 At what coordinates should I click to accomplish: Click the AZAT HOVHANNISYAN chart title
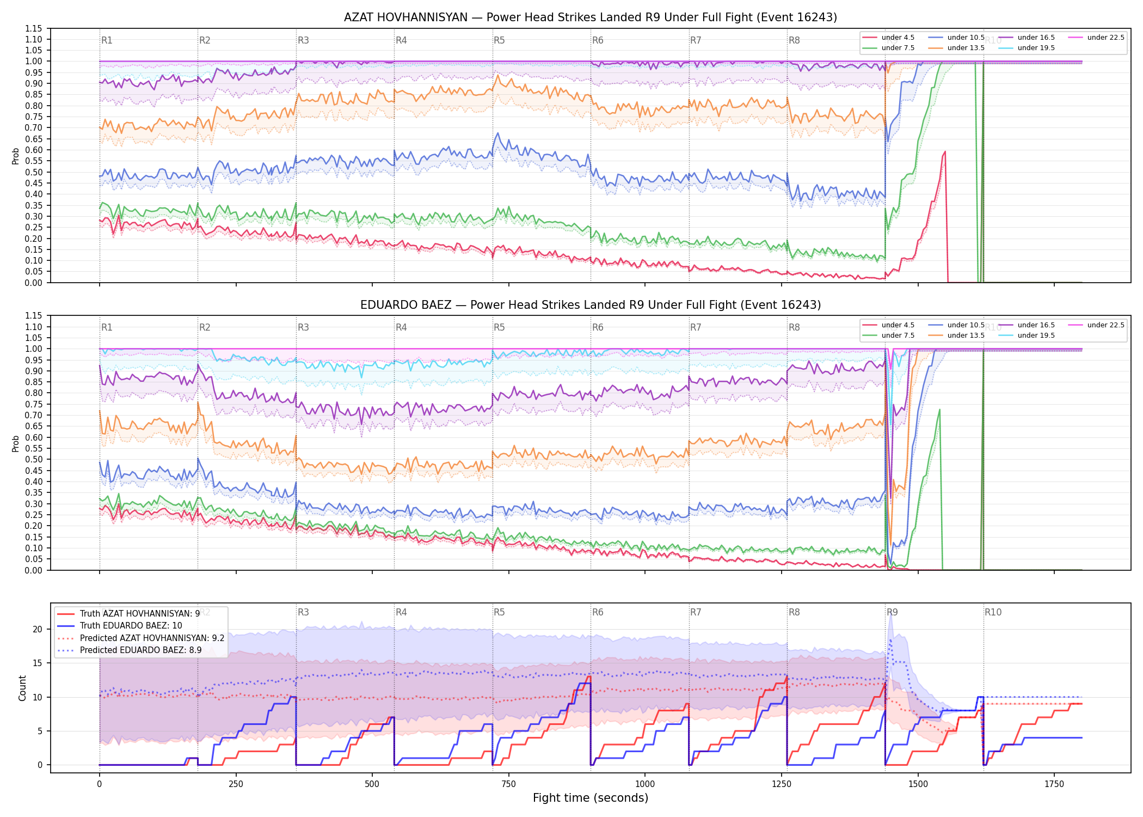[591, 17]
